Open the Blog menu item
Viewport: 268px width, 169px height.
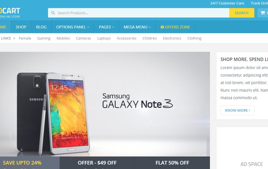[41, 27]
